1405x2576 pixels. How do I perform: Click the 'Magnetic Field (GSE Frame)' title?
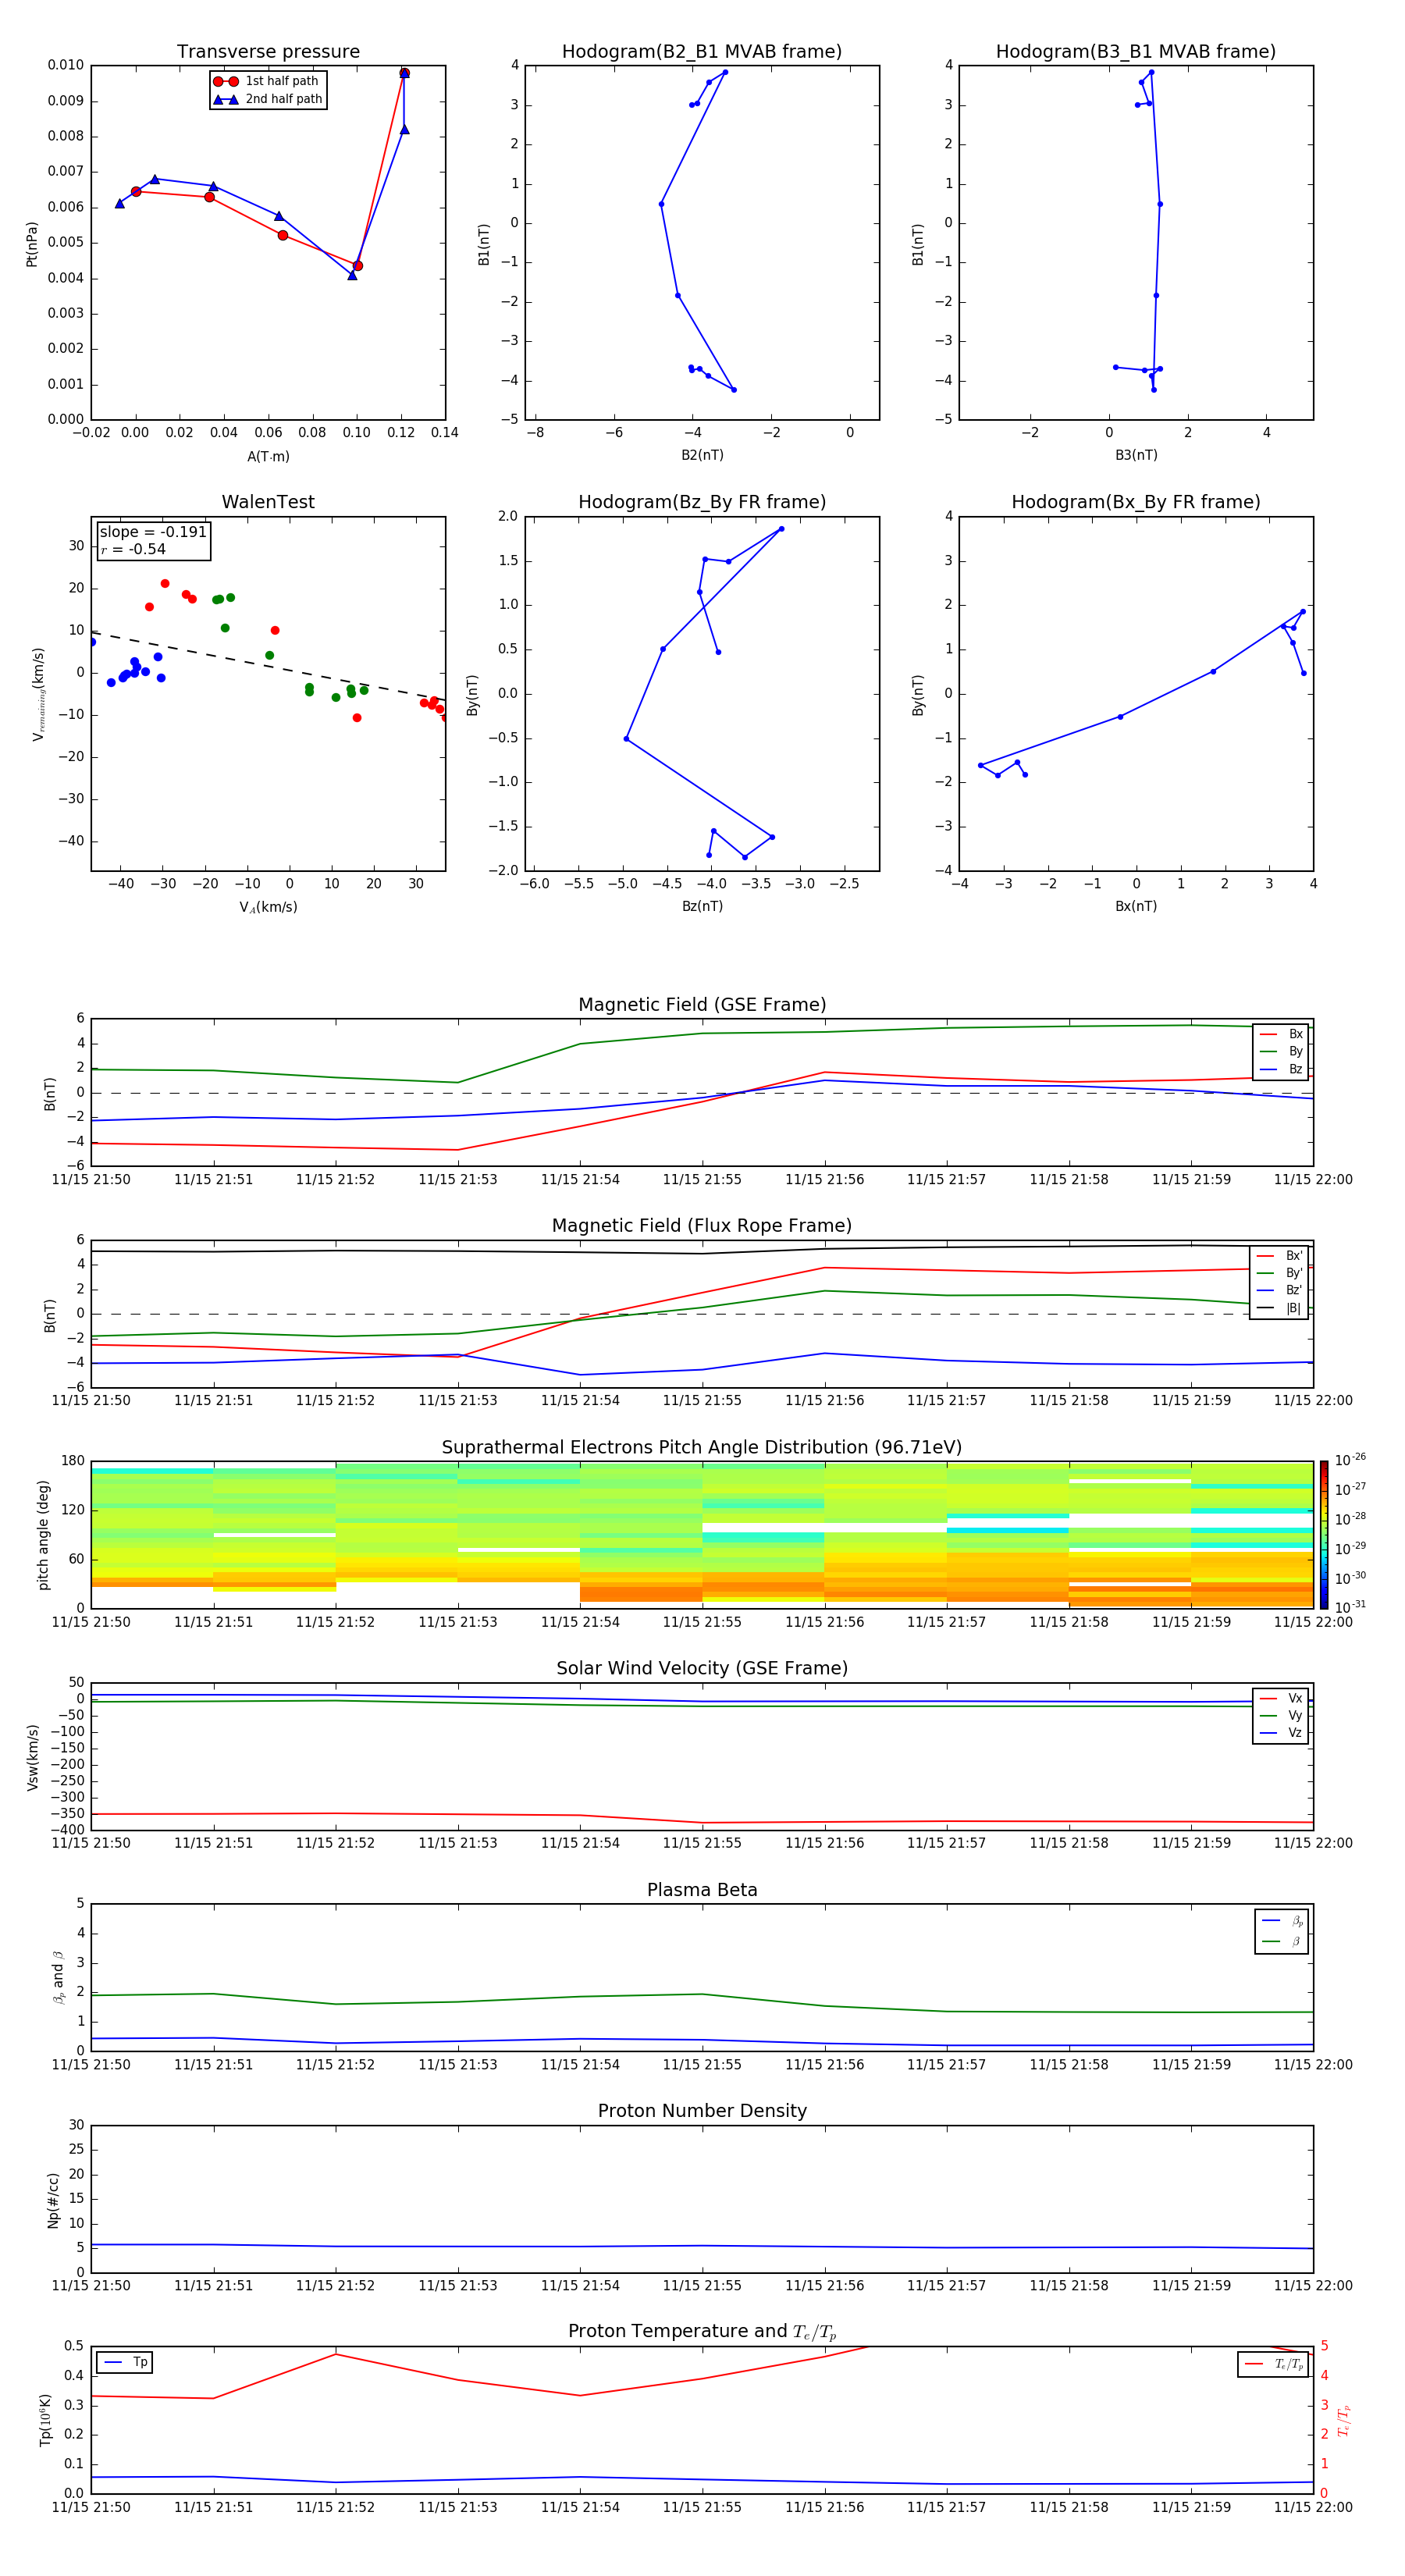pos(702,1005)
